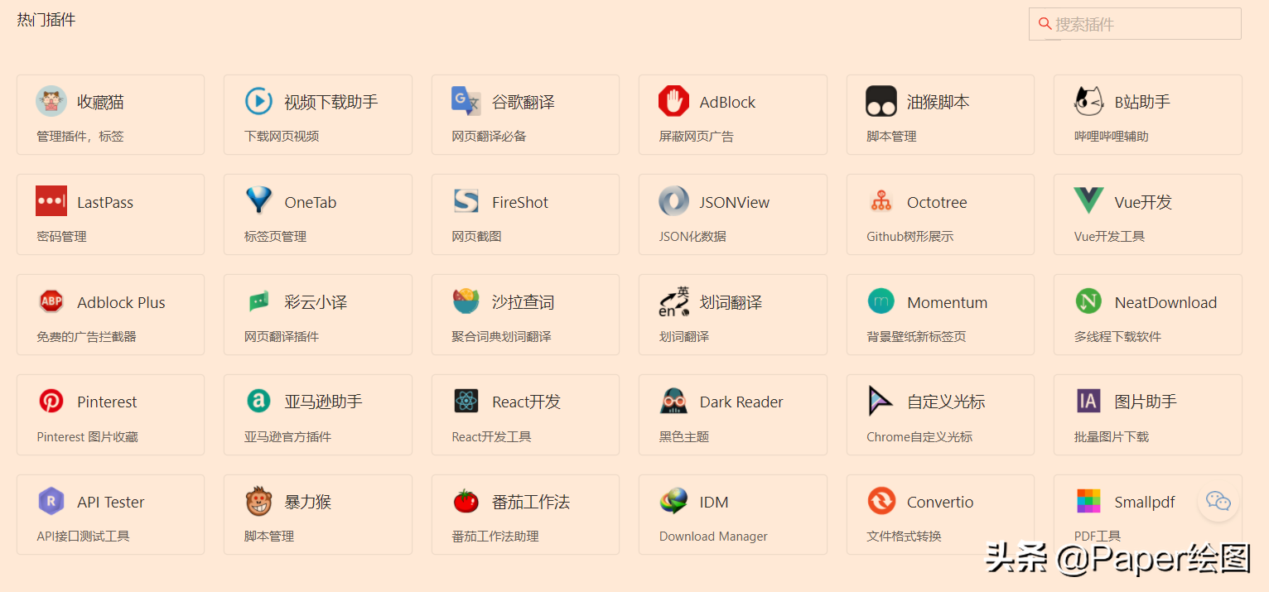Viewport: 1269px width, 592px height.
Task: Click the B站助手 cat icon
Action: point(1088,102)
